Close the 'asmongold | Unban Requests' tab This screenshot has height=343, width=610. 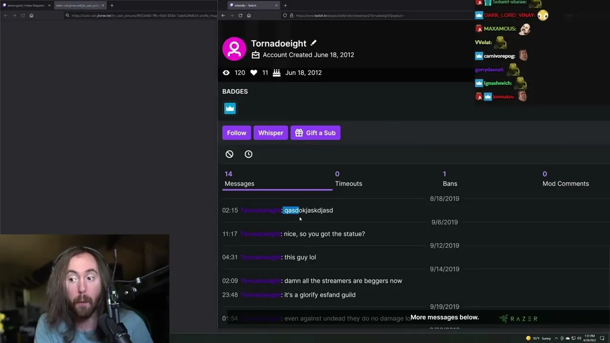tap(49, 5)
